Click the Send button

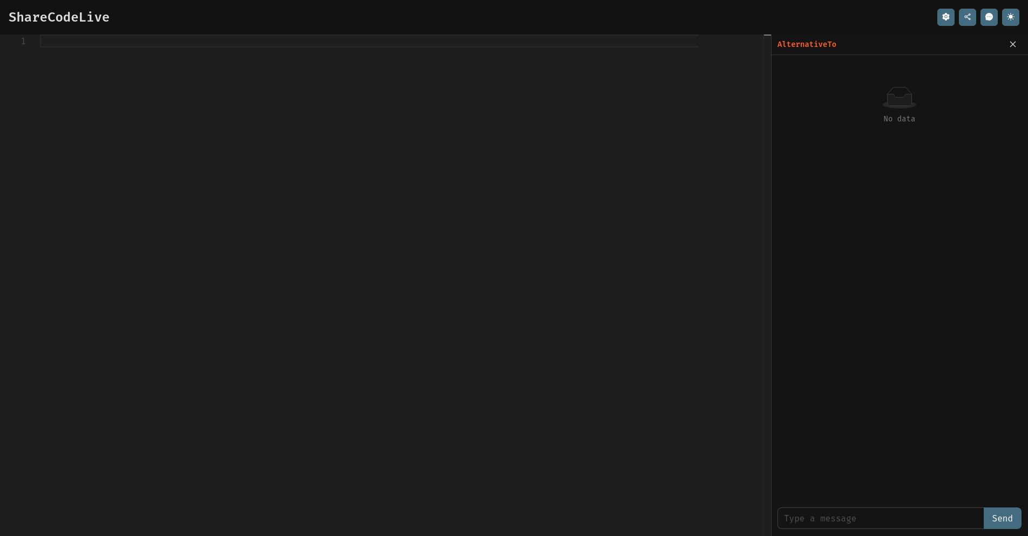[1002, 518]
